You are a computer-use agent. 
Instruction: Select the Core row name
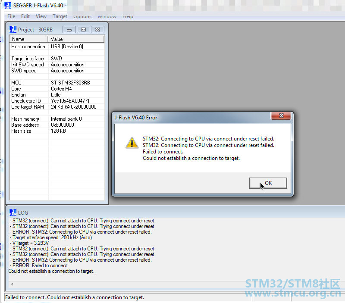point(16,89)
